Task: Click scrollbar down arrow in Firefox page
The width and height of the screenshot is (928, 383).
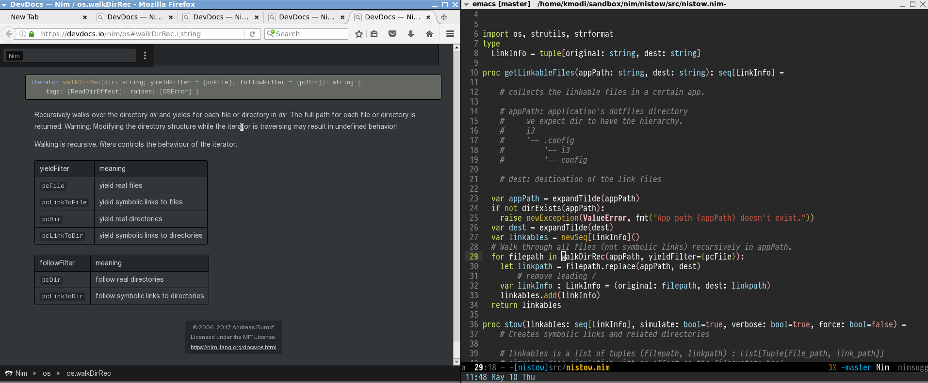Action: [x=456, y=362]
